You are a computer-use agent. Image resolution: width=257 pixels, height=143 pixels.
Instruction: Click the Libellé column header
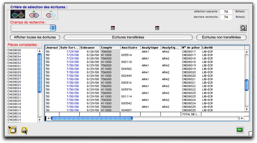click(x=223, y=47)
